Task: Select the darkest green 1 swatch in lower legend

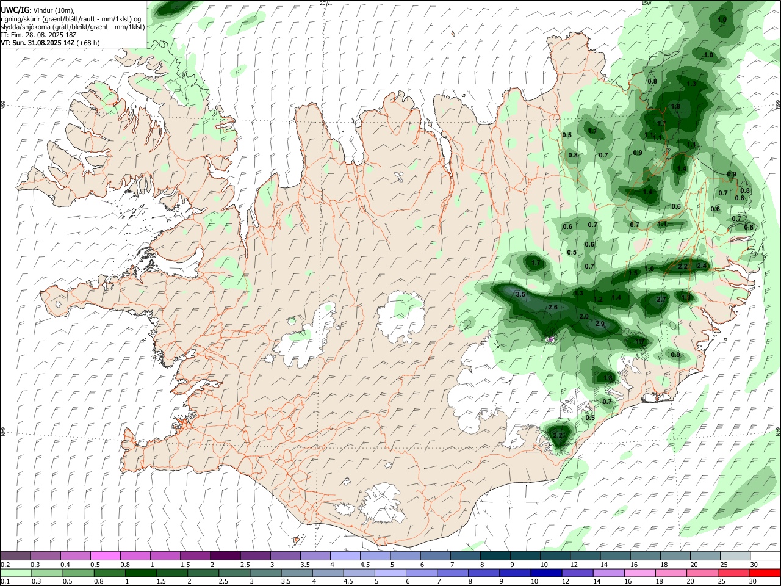Action: pos(140,573)
